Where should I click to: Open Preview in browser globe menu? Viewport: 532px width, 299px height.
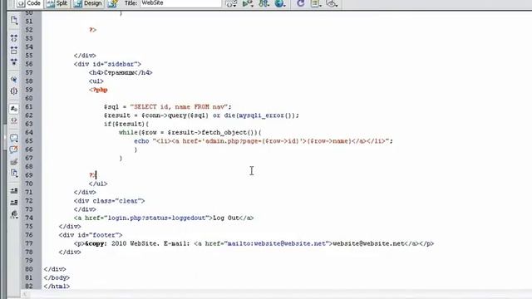[280, 3]
